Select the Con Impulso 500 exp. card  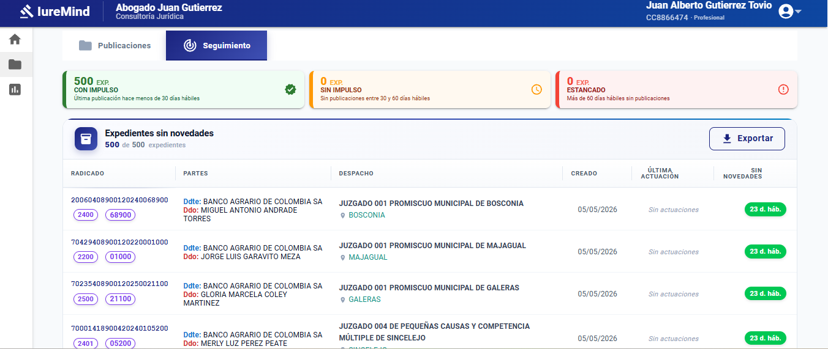tap(184, 89)
